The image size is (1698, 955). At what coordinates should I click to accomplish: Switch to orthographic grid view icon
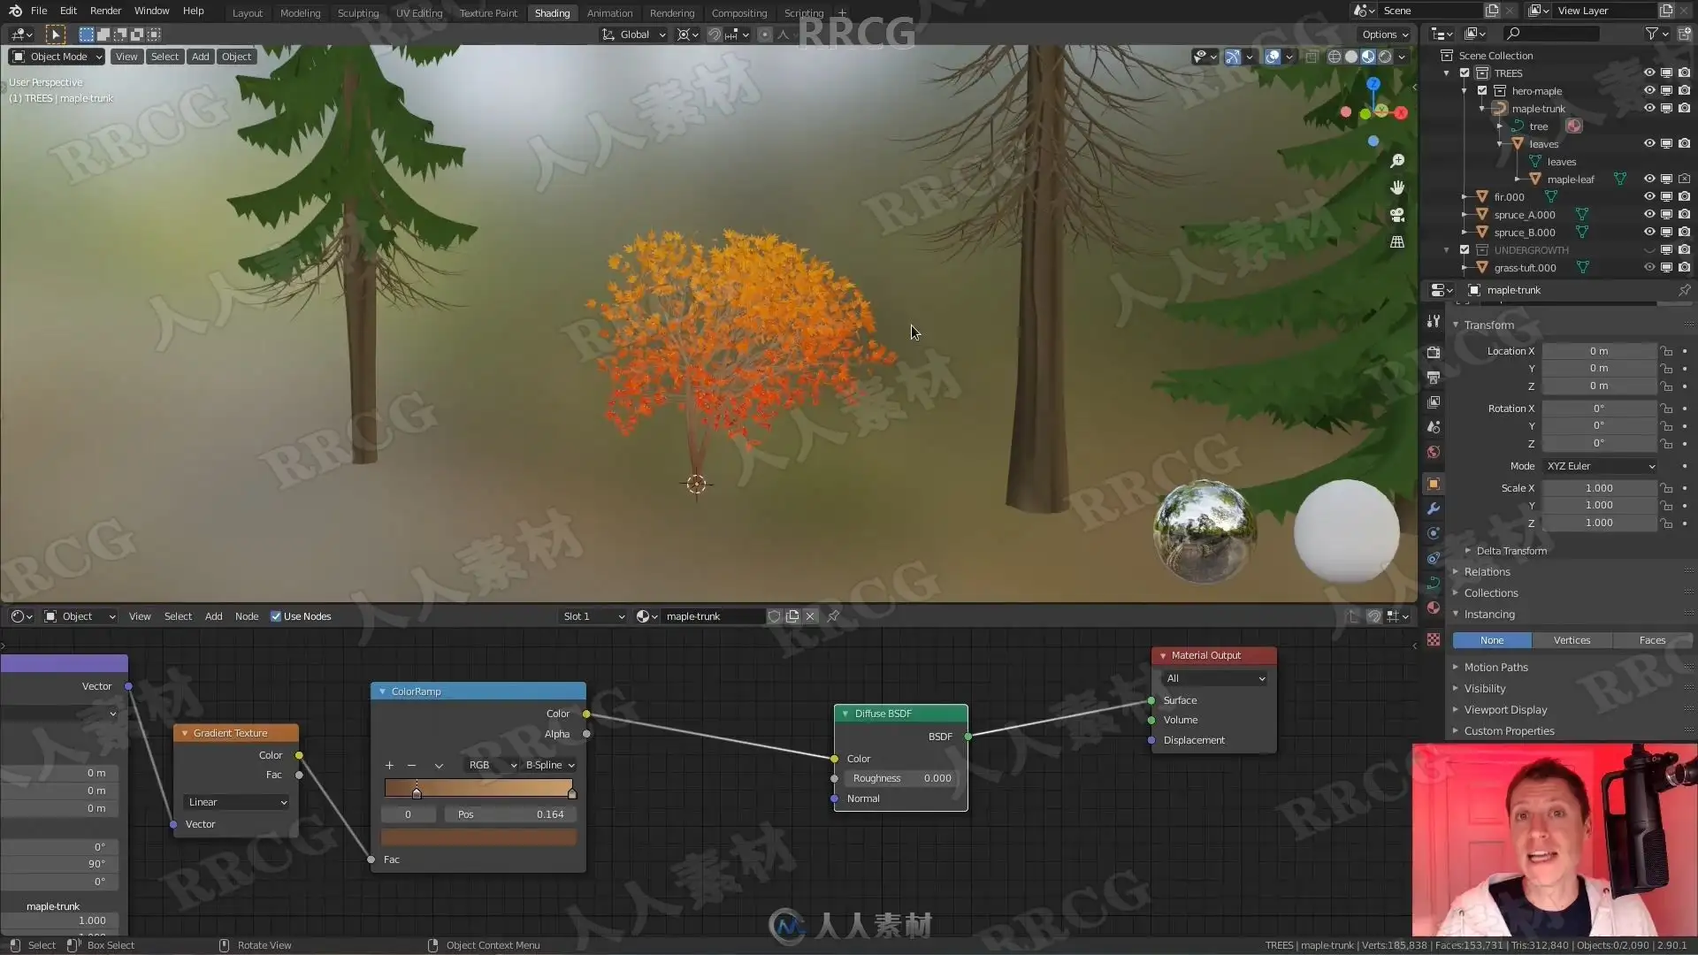coord(1397,241)
